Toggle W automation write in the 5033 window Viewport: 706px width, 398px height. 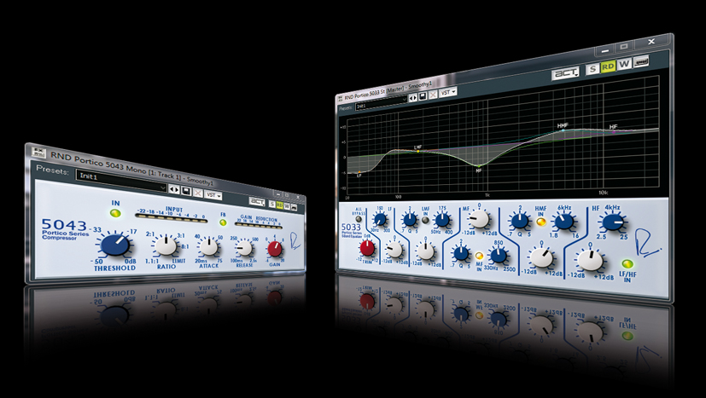pyautogui.click(x=624, y=64)
